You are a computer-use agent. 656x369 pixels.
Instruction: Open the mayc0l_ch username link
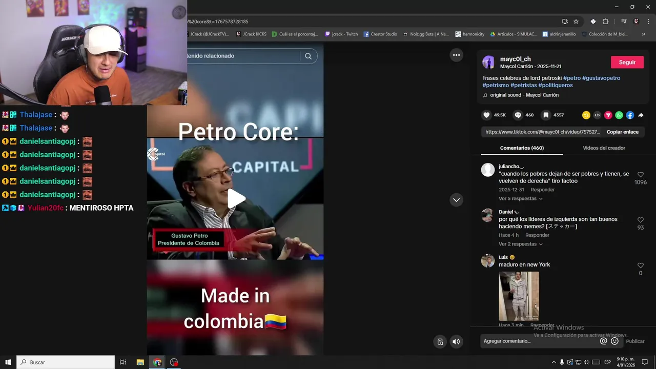coord(515,59)
